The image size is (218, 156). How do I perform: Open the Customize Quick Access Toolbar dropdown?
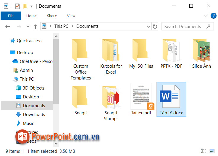(32, 6)
